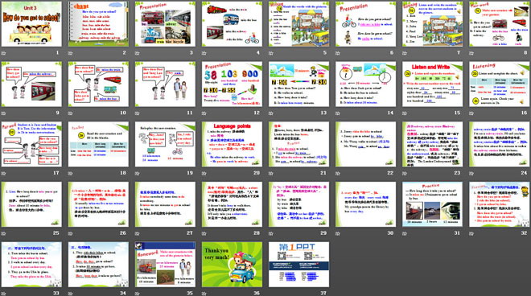Select slide 5 match words with pictures

299,24
